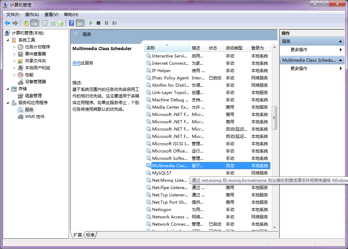Click the green Start Service play icon
This screenshot has height=249, width=348.
(90, 23)
